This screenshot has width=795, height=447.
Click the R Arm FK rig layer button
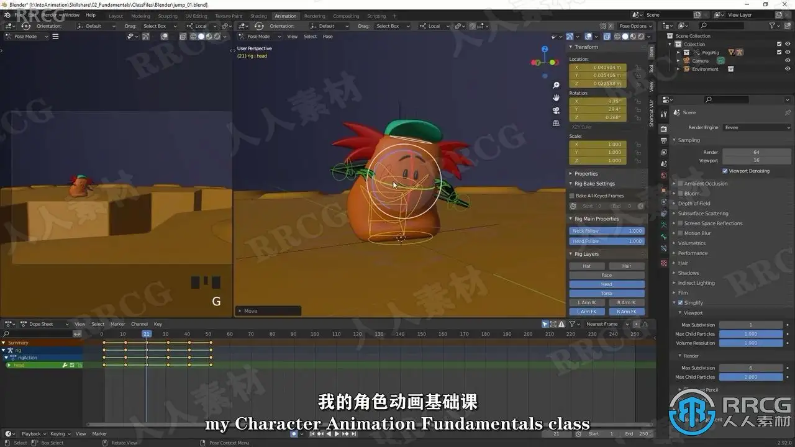(x=627, y=312)
